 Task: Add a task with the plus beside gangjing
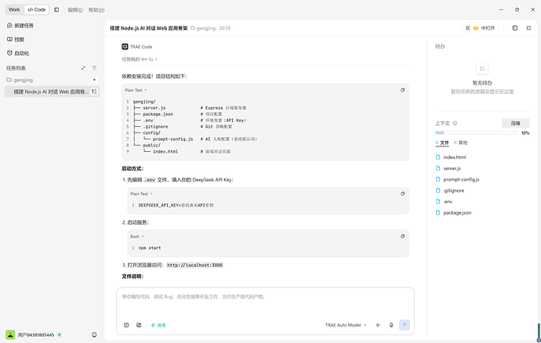pos(94,80)
